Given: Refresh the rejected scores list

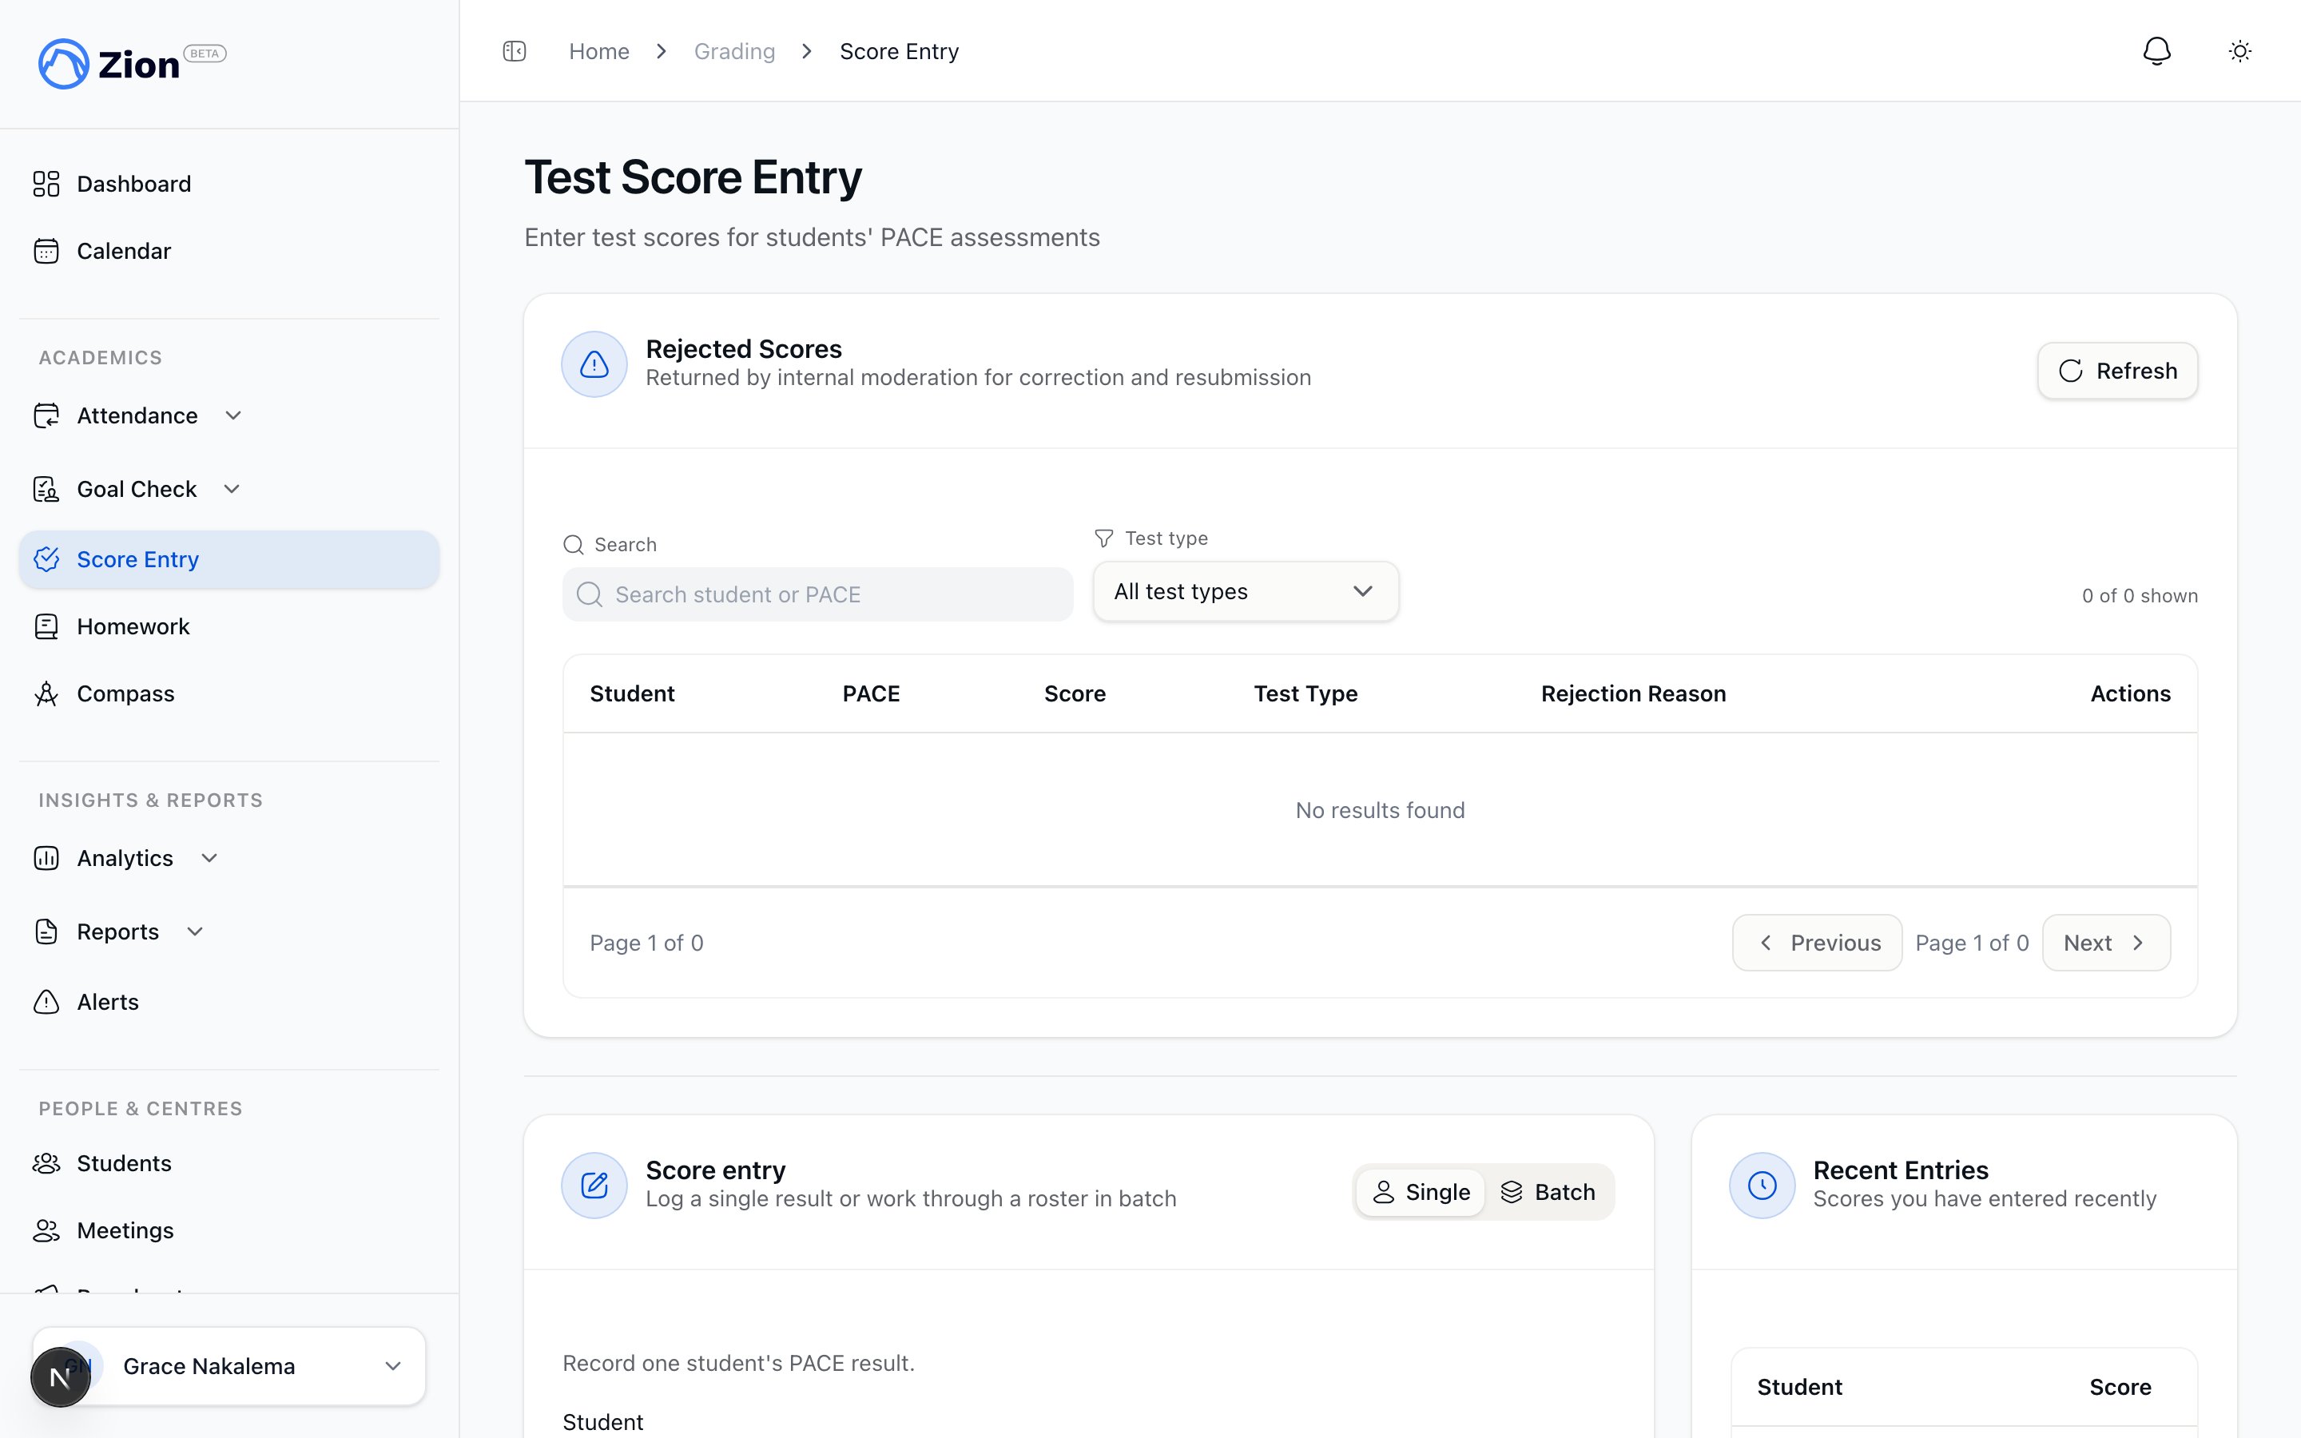Looking at the screenshot, I should point(2117,371).
